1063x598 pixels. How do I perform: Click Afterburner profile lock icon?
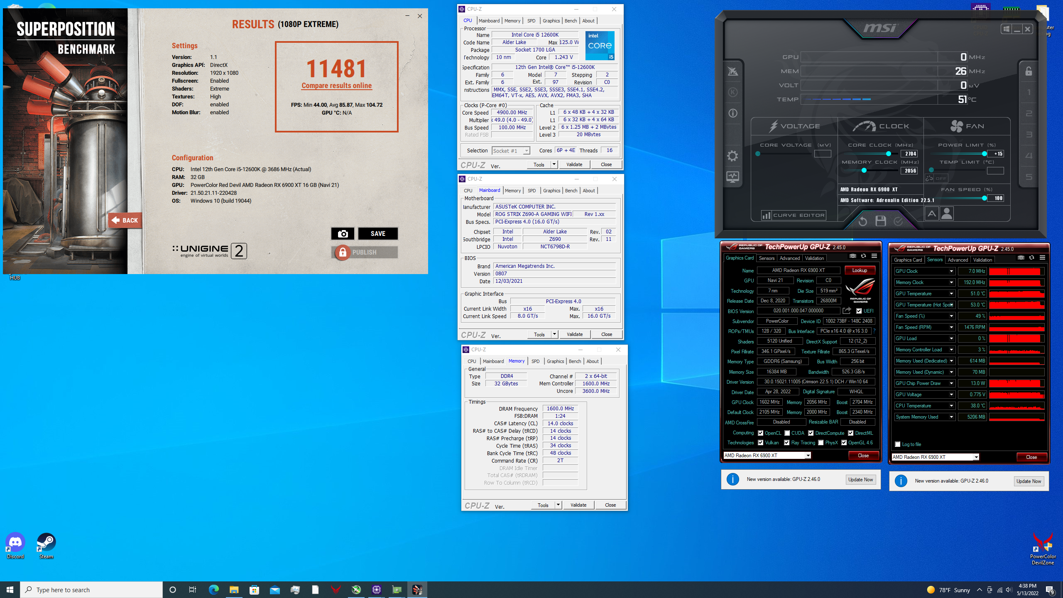click(1029, 71)
